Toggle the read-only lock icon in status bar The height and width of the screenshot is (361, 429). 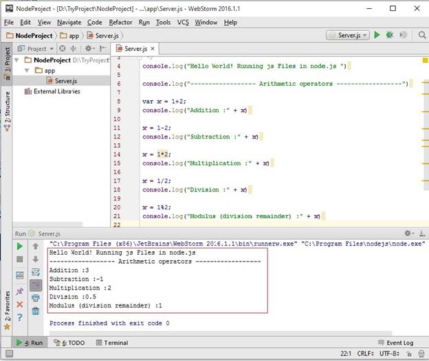click(410, 353)
